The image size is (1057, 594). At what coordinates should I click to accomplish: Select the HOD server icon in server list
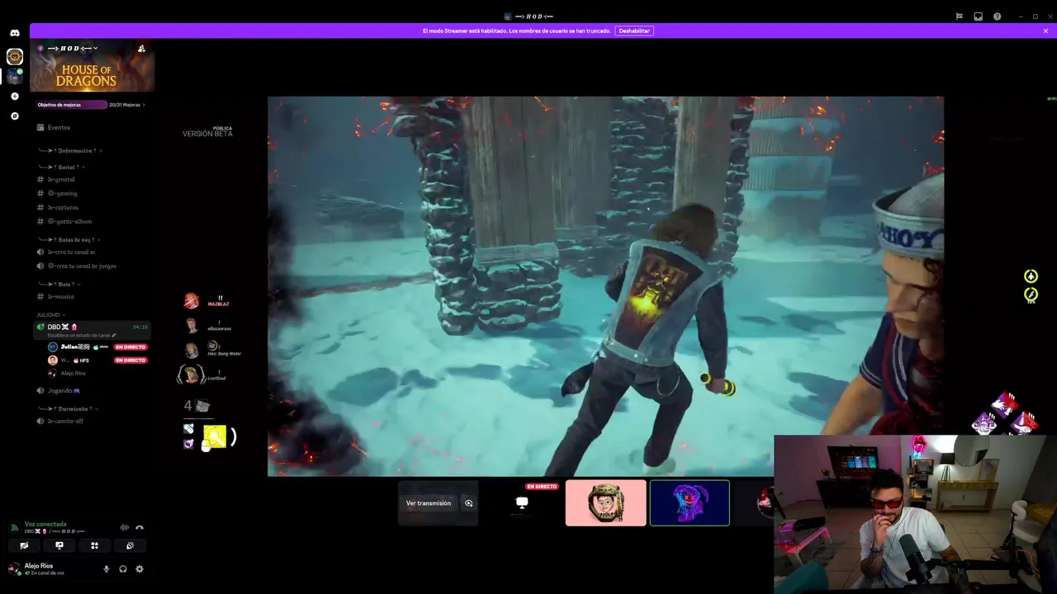point(15,56)
